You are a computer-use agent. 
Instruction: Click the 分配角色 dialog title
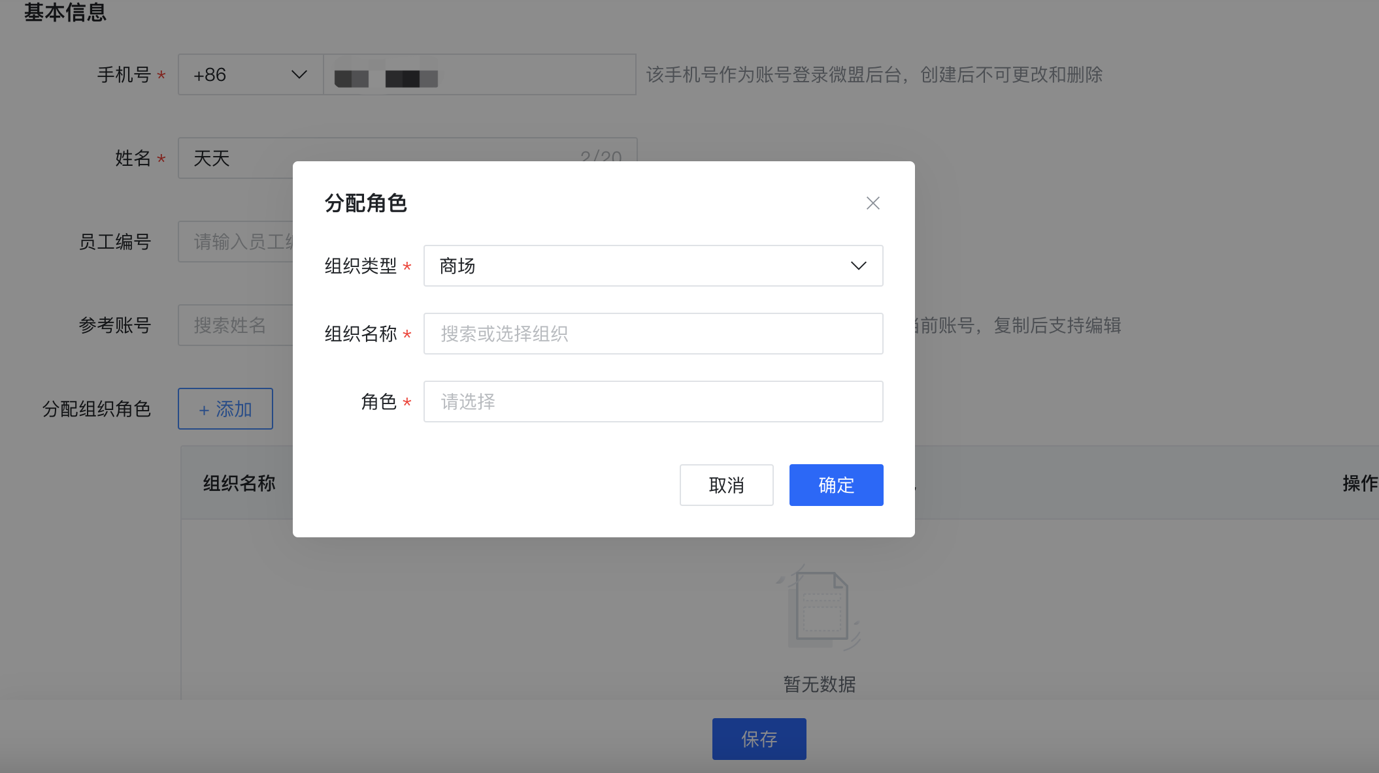click(x=366, y=203)
